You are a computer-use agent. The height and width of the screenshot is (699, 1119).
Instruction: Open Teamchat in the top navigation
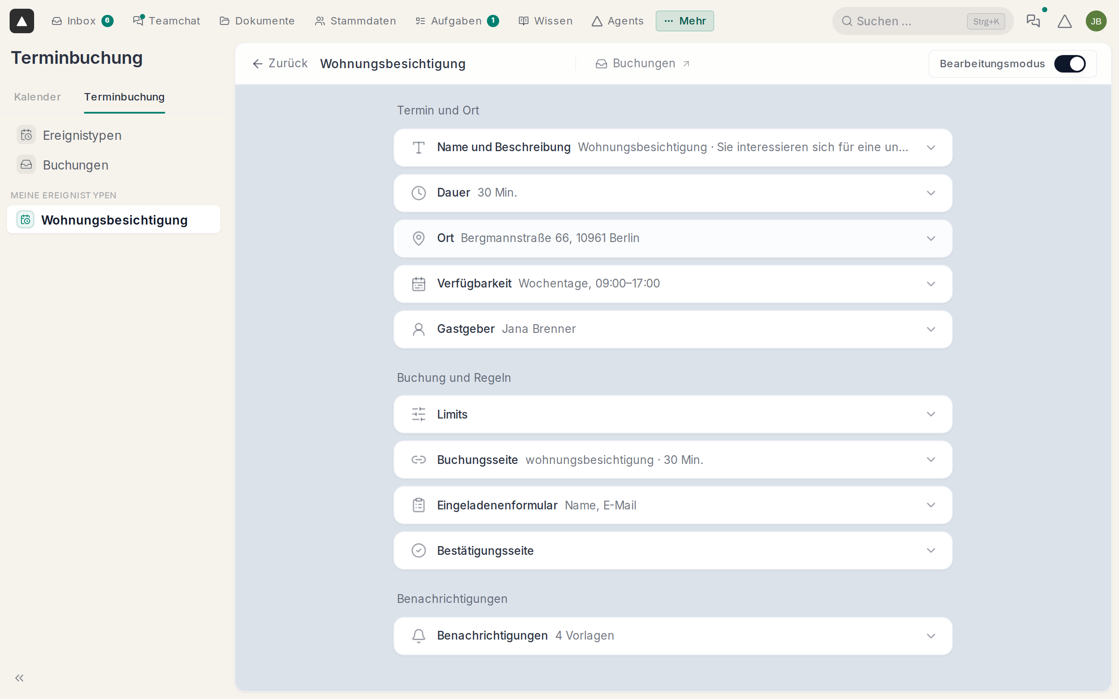pos(167,21)
